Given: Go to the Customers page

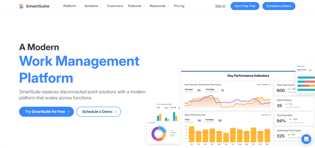Looking at the screenshot, I should pos(115,6).
